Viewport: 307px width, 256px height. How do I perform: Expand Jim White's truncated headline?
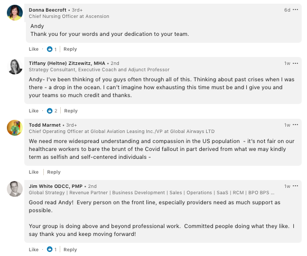273,193
